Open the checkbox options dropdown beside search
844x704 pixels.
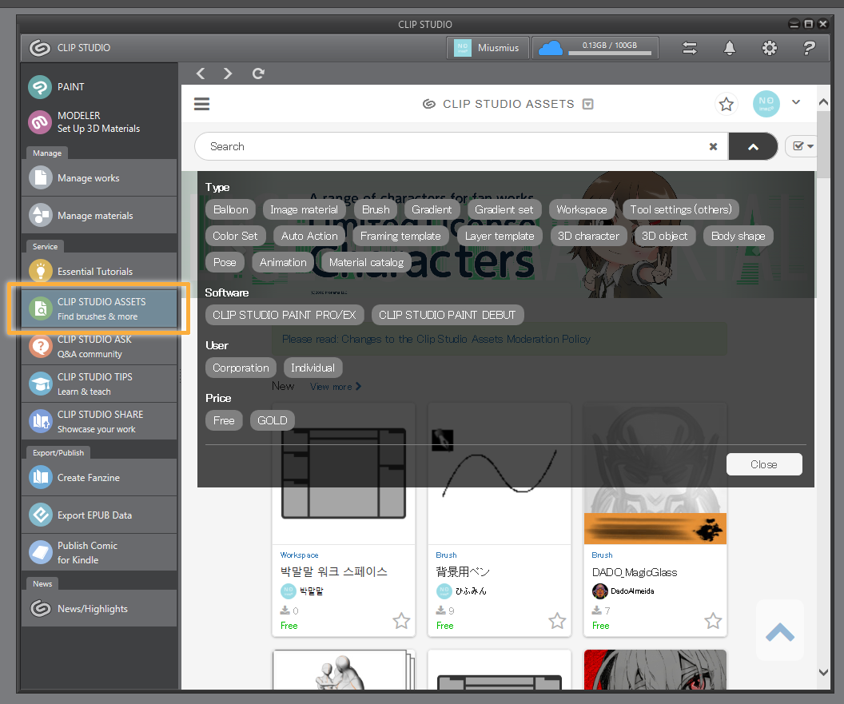802,146
